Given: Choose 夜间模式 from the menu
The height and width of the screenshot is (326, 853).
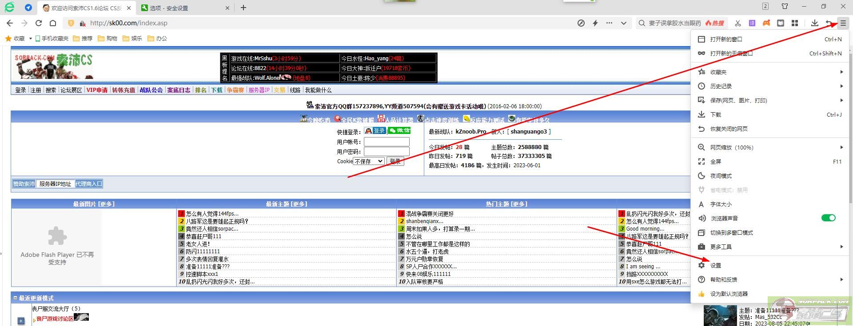Looking at the screenshot, I should tap(721, 176).
